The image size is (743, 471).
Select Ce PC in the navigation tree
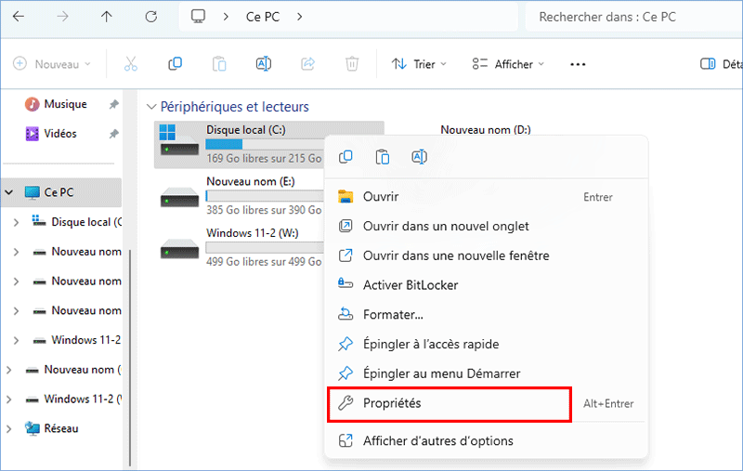[x=60, y=192]
